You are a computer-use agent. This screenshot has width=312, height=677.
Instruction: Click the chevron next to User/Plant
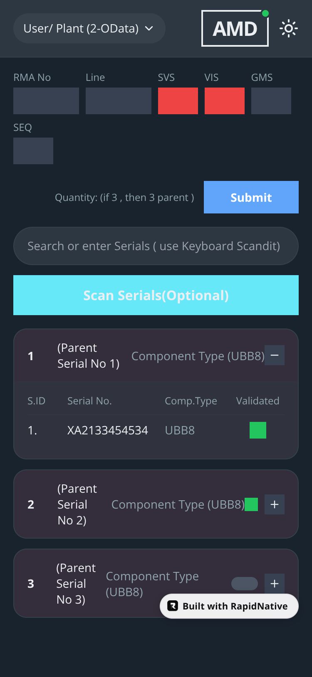[x=149, y=28]
